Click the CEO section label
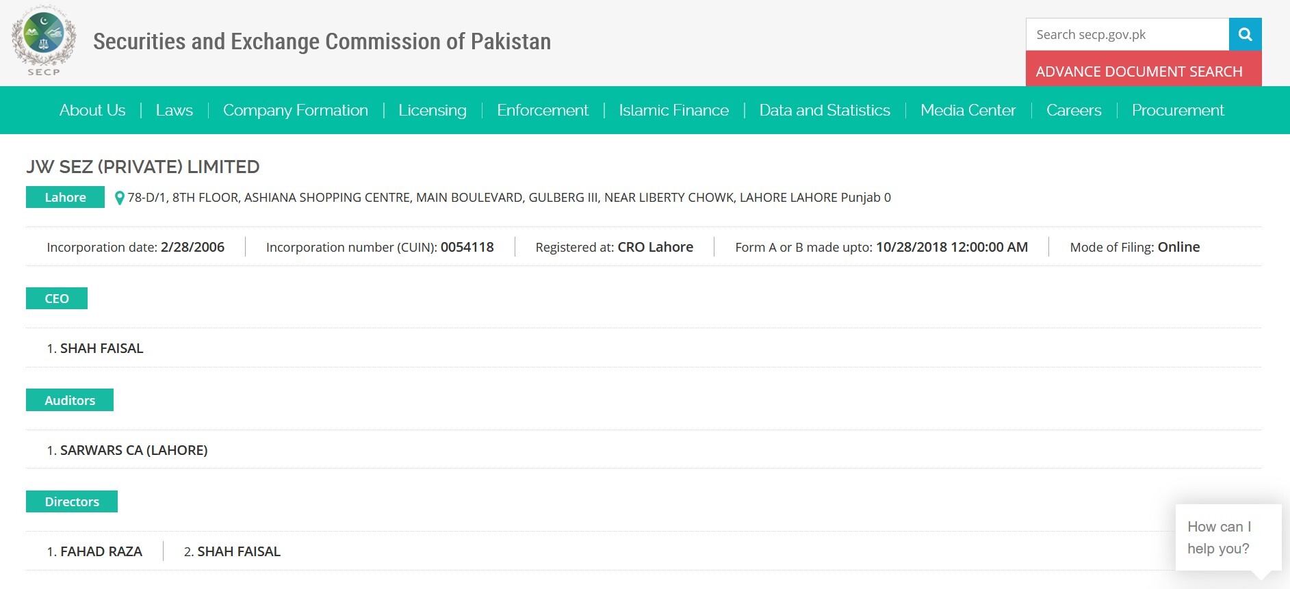The image size is (1290, 589). click(57, 298)
